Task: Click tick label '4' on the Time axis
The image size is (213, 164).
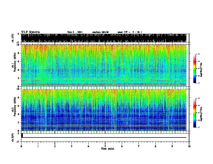Action: (x=88, y=146)
